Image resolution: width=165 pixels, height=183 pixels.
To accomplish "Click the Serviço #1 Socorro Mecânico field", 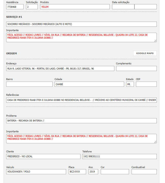I will [x=81, y=24].
